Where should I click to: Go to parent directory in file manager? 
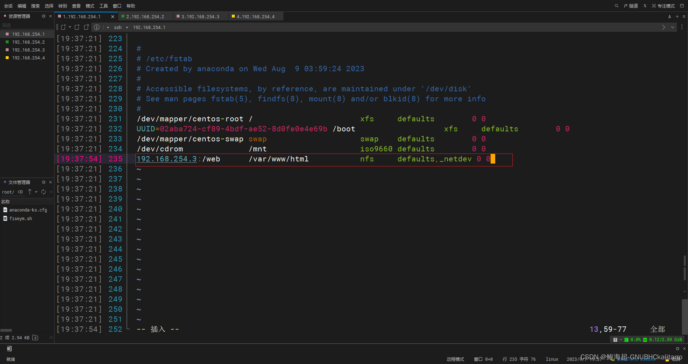[30, 192]
